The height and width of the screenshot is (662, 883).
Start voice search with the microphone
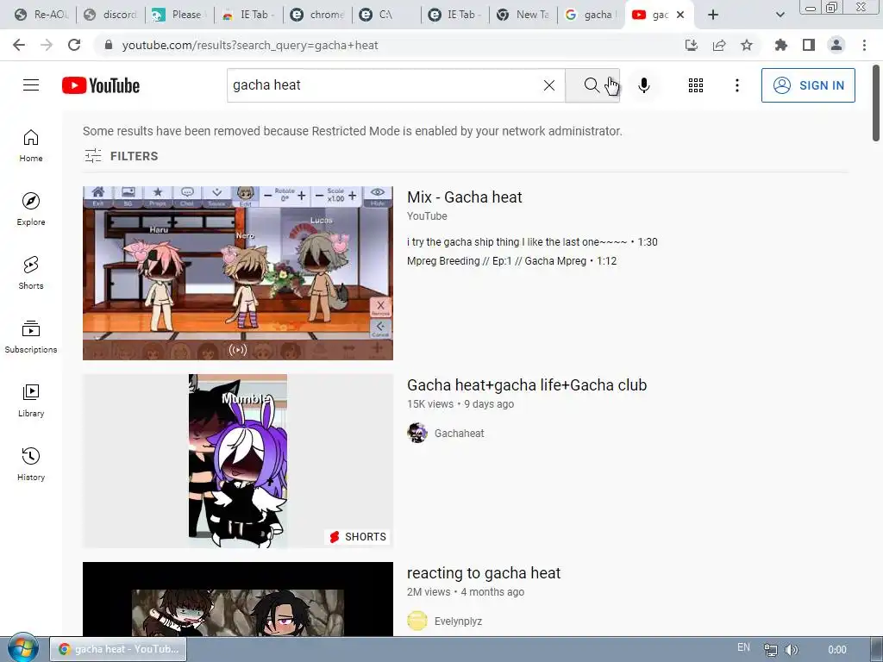pos(644,85)
